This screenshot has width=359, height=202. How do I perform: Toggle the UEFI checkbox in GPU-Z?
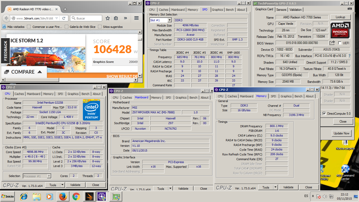pyautogui.click(x=340, y=43)
